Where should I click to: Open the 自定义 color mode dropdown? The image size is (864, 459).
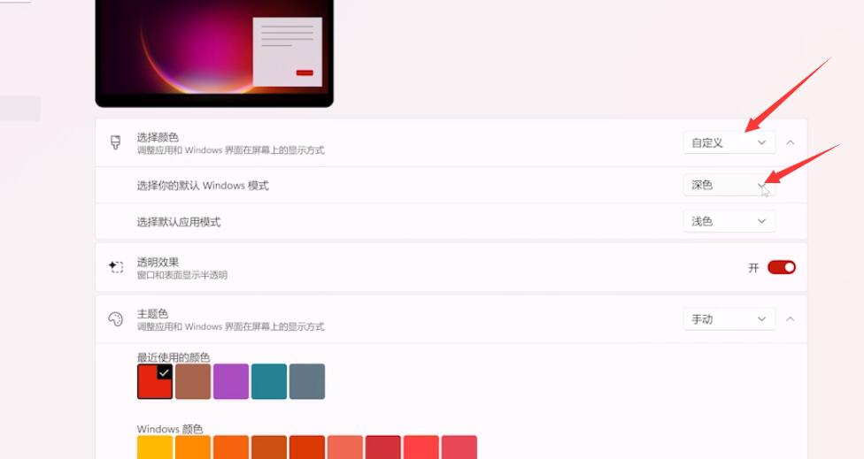[x=729, y=142]
